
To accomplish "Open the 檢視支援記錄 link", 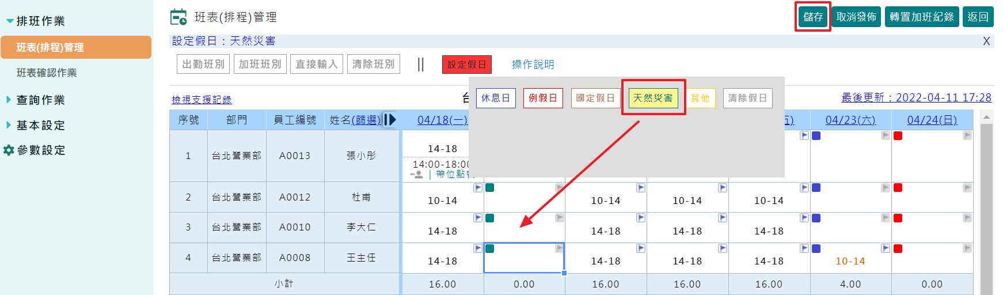I will point(202,100).
